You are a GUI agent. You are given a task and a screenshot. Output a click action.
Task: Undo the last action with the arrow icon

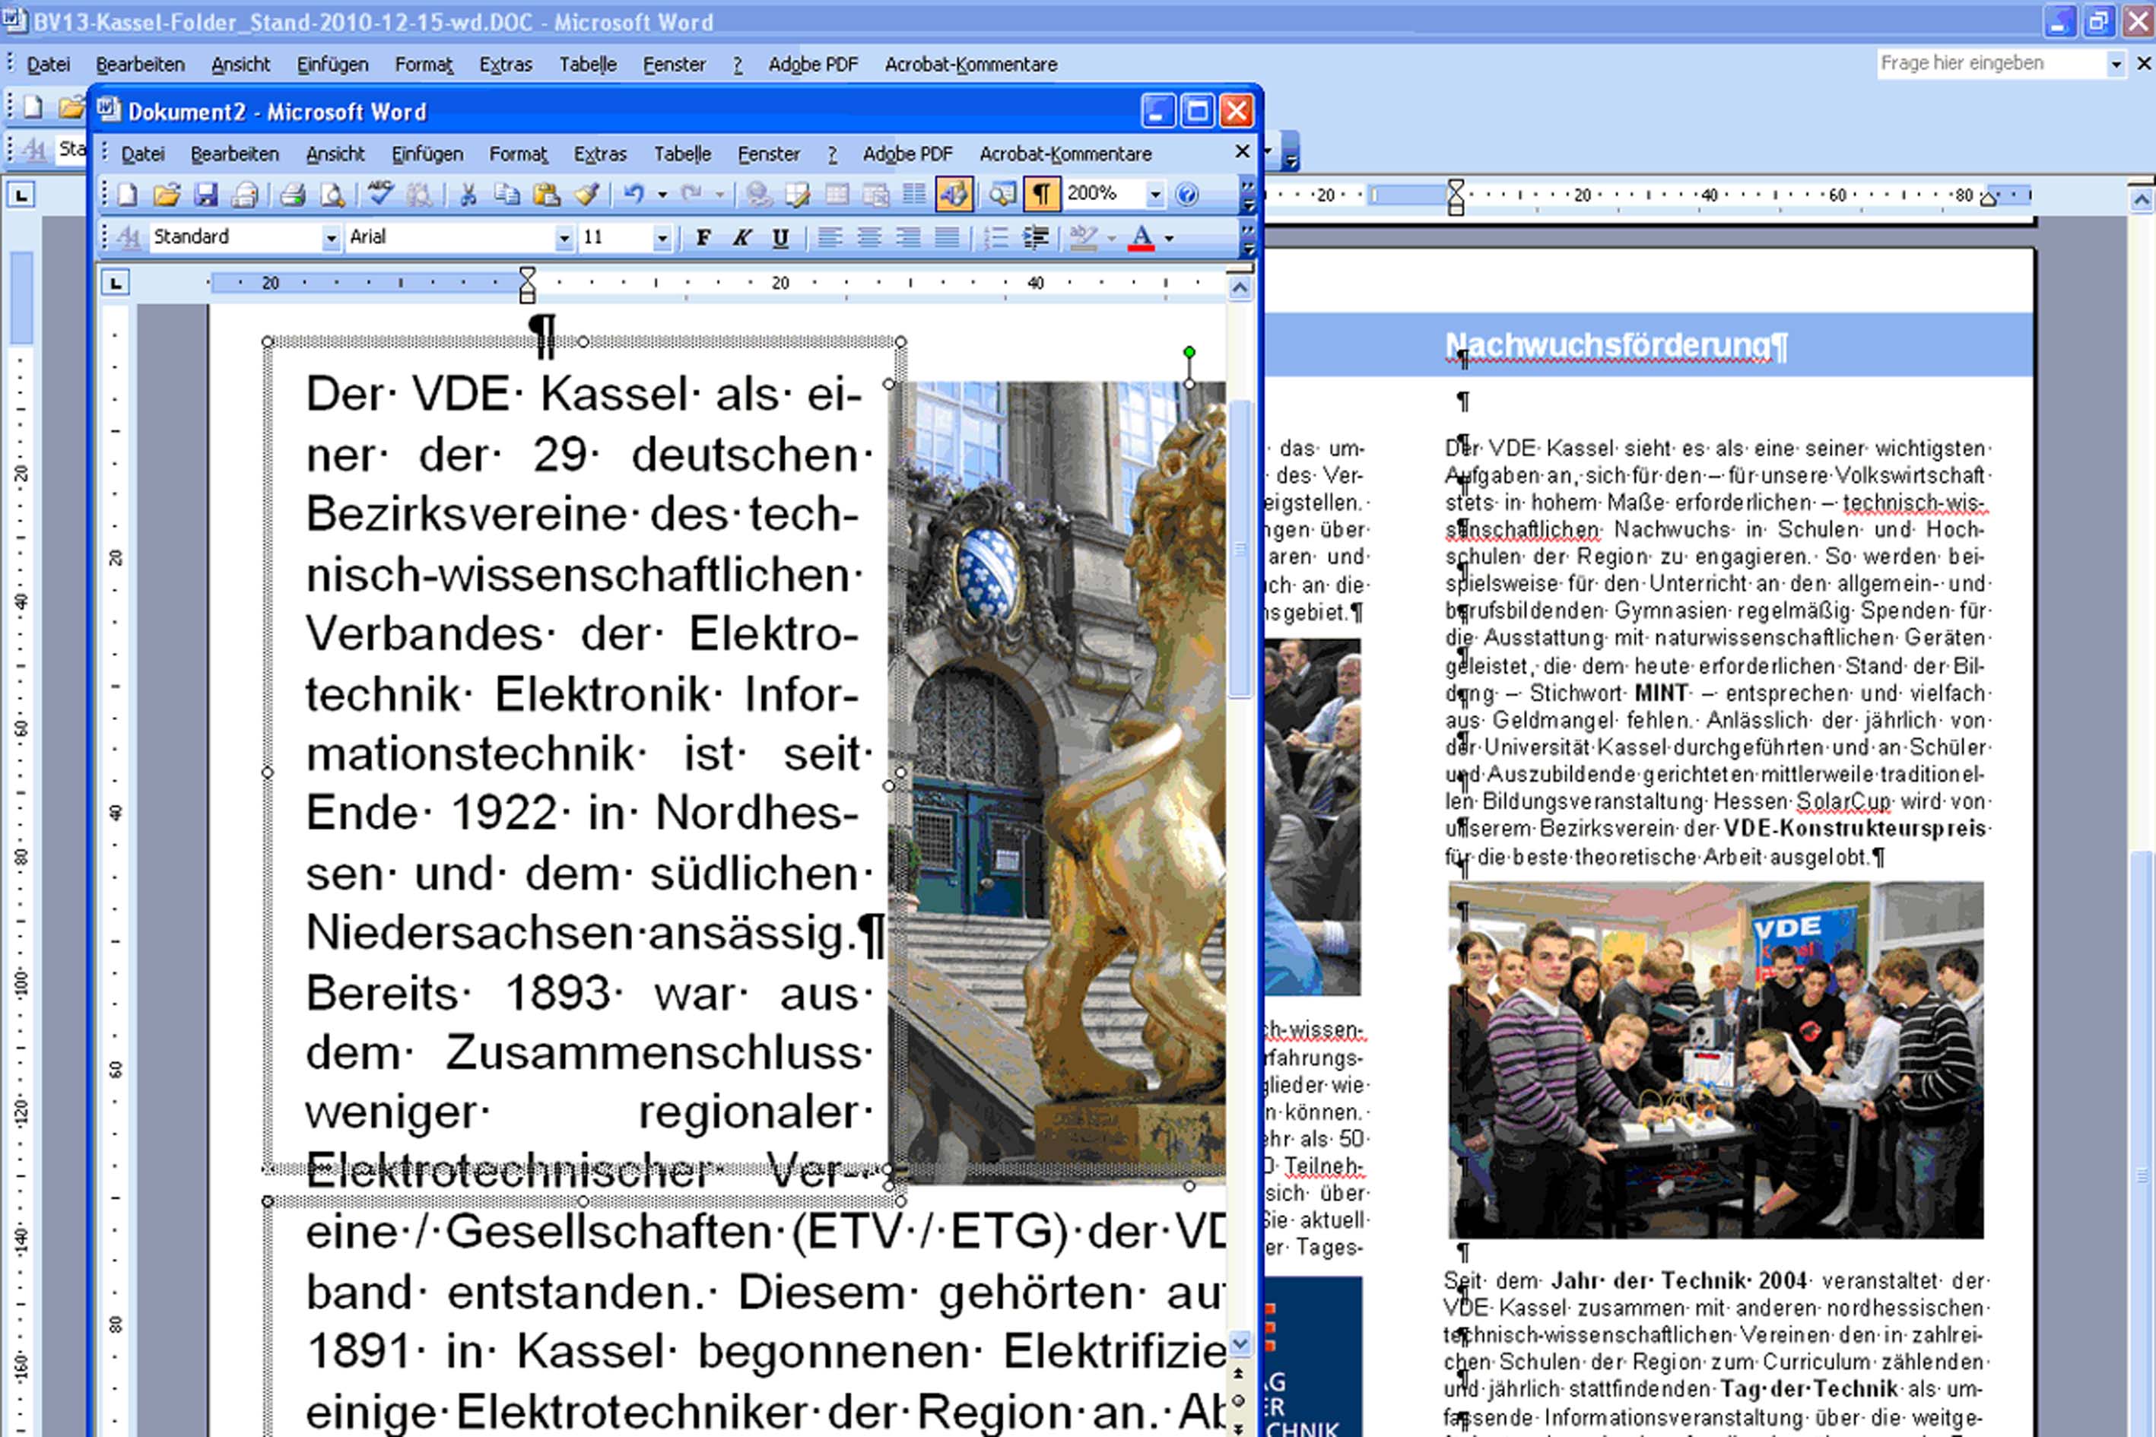(633, 195)
